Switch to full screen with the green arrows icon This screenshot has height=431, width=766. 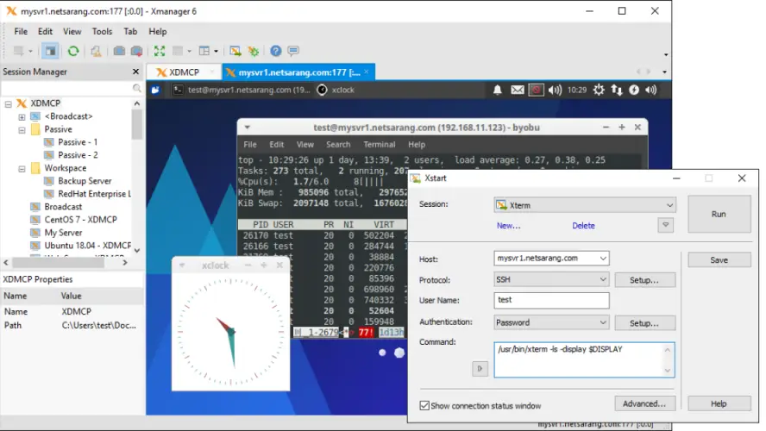pos(160,51)
